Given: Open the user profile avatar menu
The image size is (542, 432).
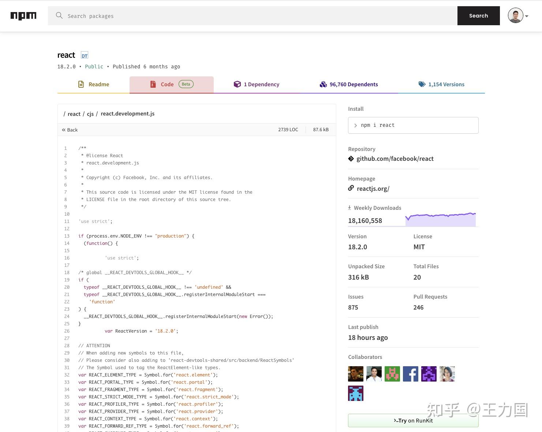Looking at the screenshot, I should [515, 16].
